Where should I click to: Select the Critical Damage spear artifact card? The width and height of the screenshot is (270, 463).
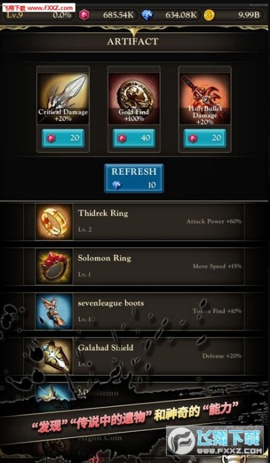(63, 99)
